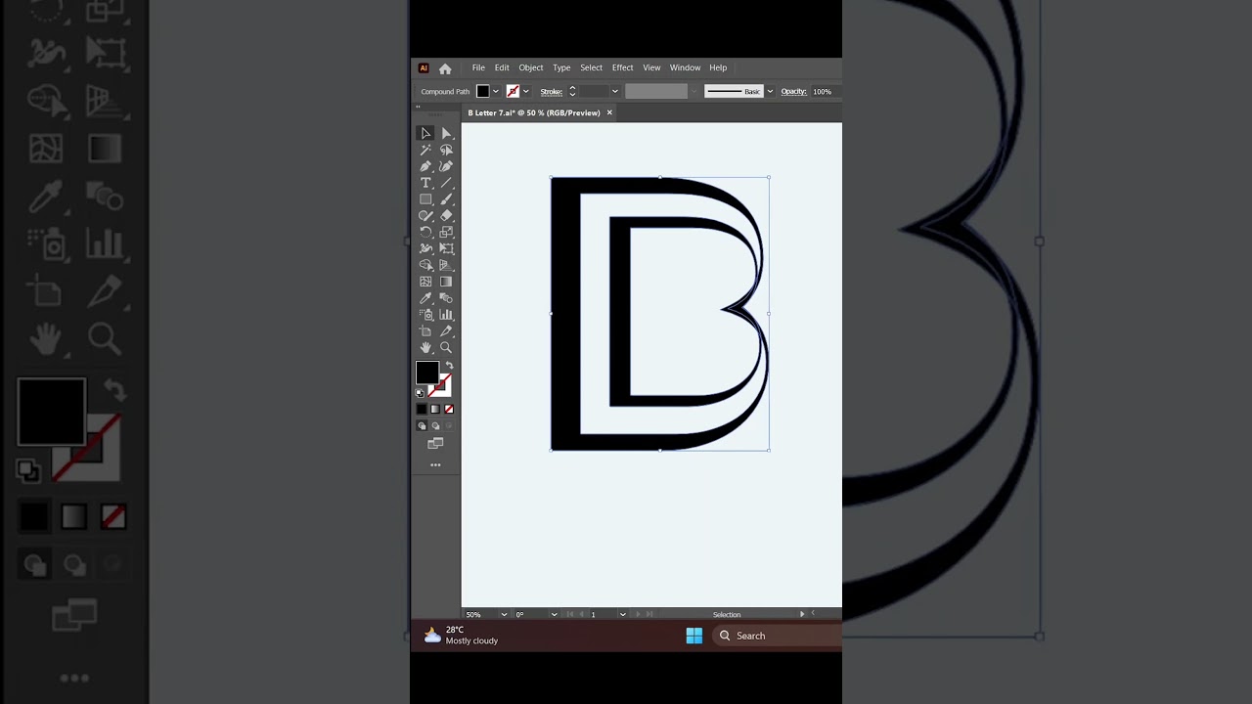The width and height of the screenshot is (1252, 704).
Task: Pick the Lasso tool
Action: [446, 150]
